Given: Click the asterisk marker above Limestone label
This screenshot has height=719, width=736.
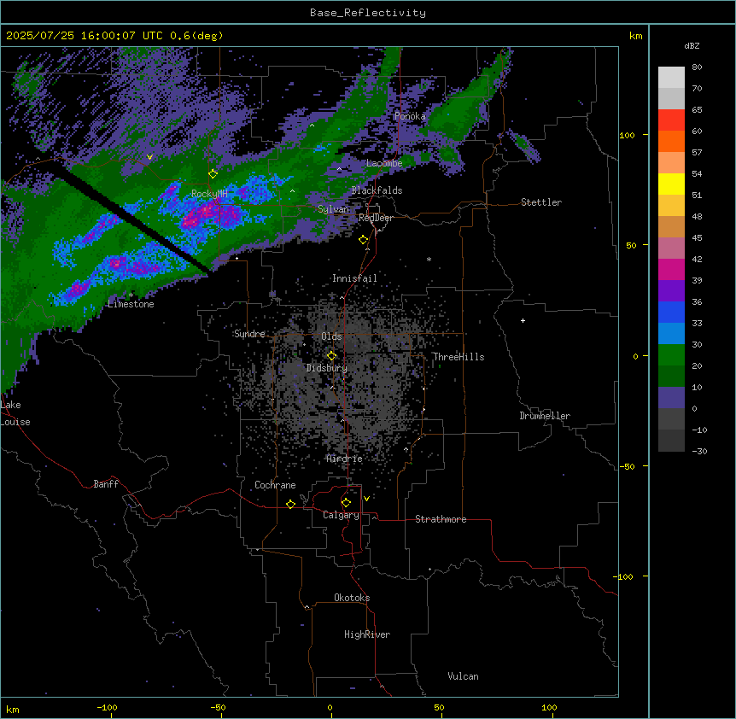Looking at the screenshot, I should pos(131,295).
